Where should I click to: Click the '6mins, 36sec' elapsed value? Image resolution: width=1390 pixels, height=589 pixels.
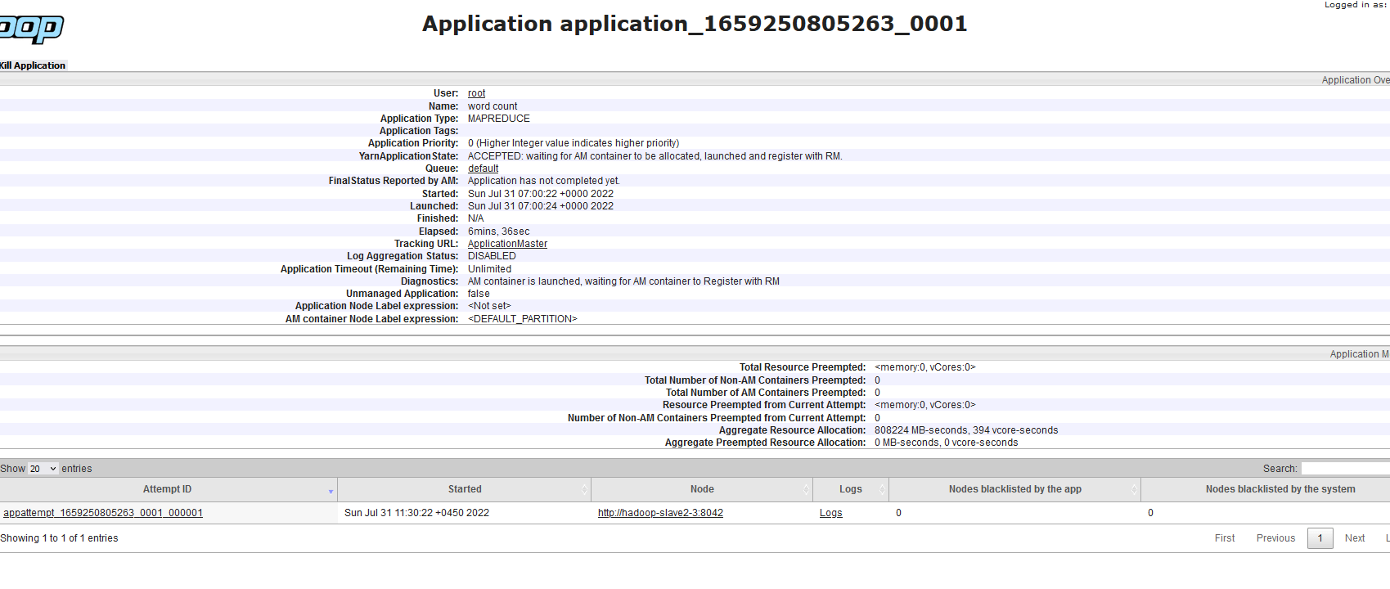point(498,232)
